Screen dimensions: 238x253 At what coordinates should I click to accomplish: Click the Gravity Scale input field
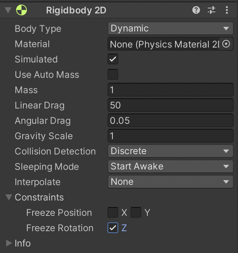[x=170, y=136]
